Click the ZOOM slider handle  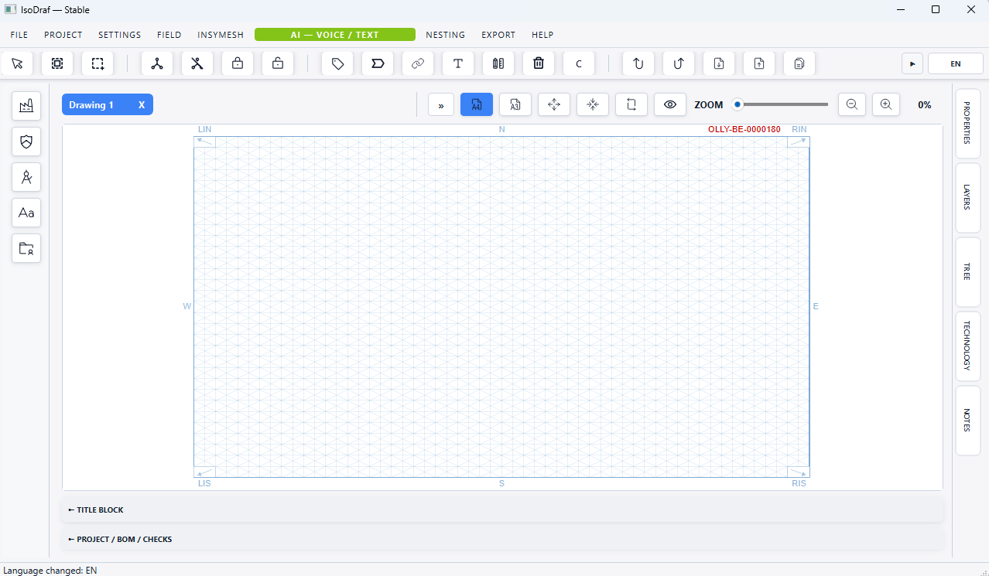point(737,104)
